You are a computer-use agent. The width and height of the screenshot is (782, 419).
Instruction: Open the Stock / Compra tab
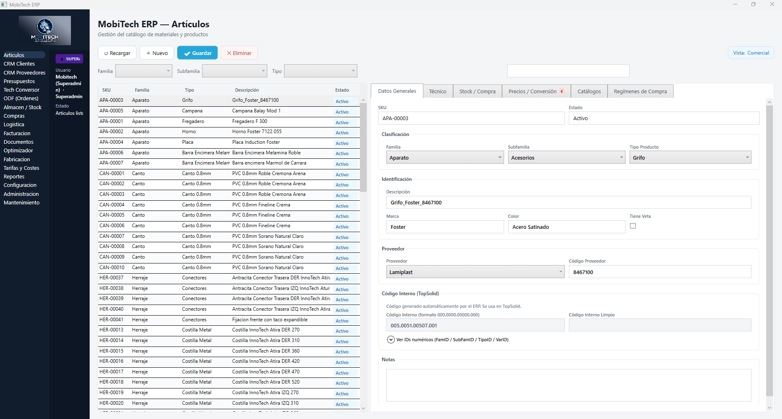pos(477,92)
